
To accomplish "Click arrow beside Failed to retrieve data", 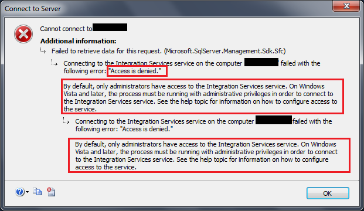I will (43, 50).
